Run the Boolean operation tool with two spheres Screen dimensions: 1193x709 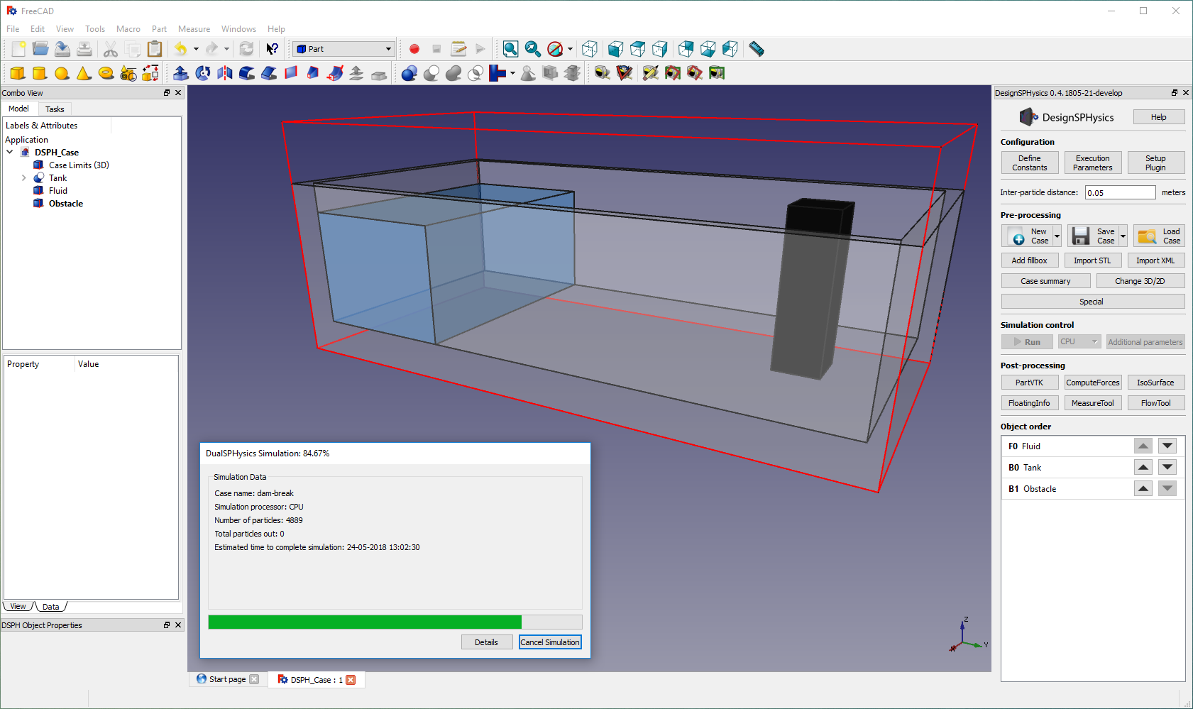click(x=409, y=73)
